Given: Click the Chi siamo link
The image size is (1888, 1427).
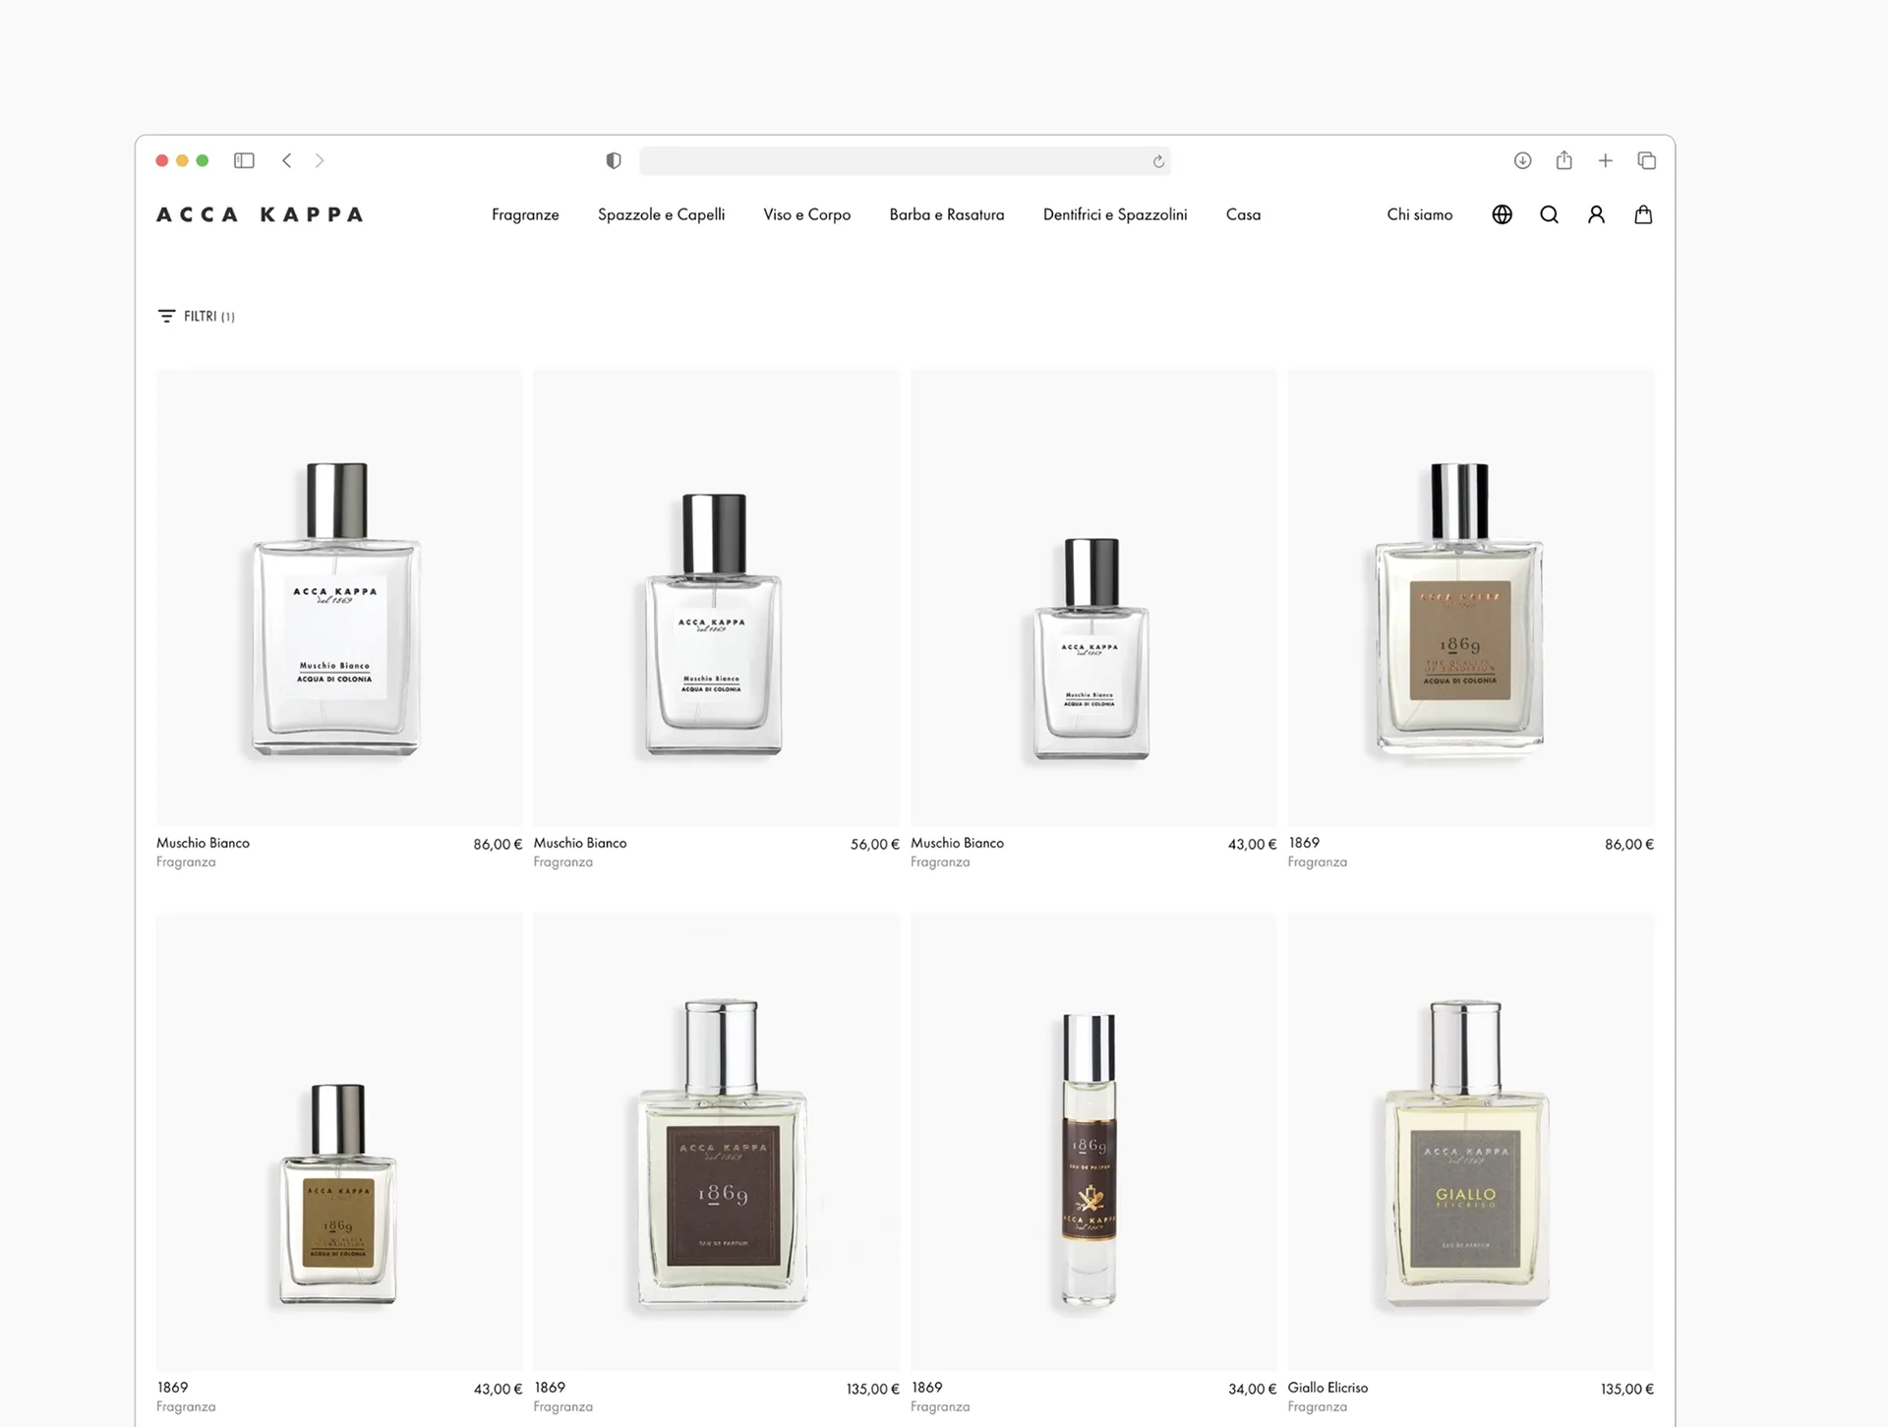Looking at the screenshot, I should tap(1420, 214).
